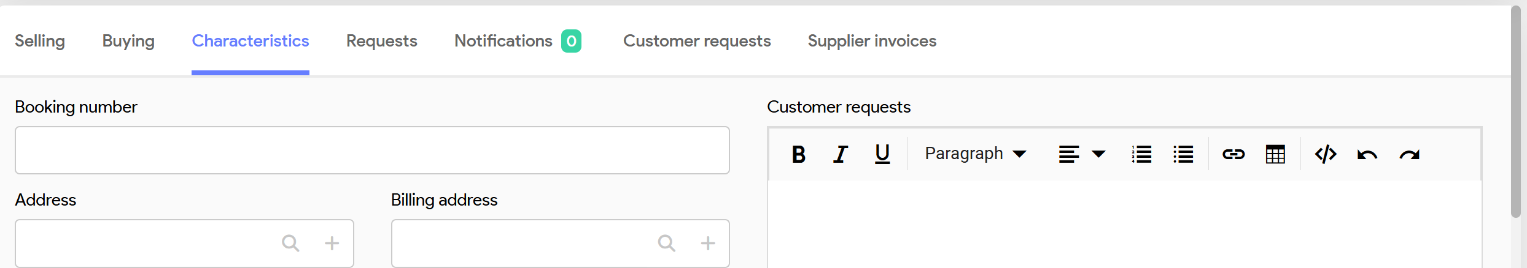1527x268 pixels.
Task: Toggle underline formatting in editor
Action: coord(882,154)
